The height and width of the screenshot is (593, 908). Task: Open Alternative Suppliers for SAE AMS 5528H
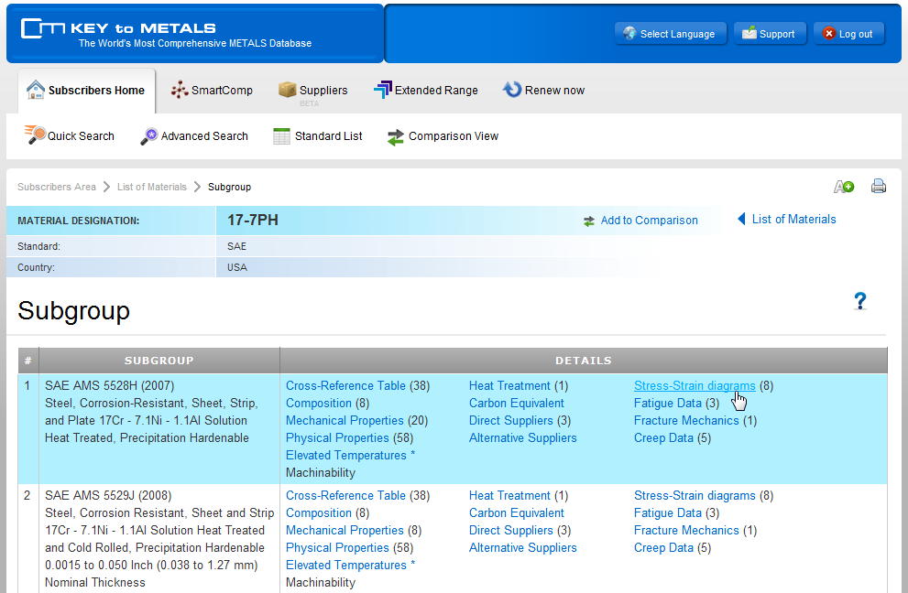(523, 438)
